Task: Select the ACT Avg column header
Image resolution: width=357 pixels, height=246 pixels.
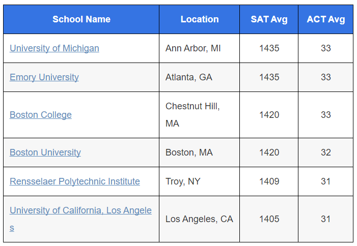Action: [325, 19]
